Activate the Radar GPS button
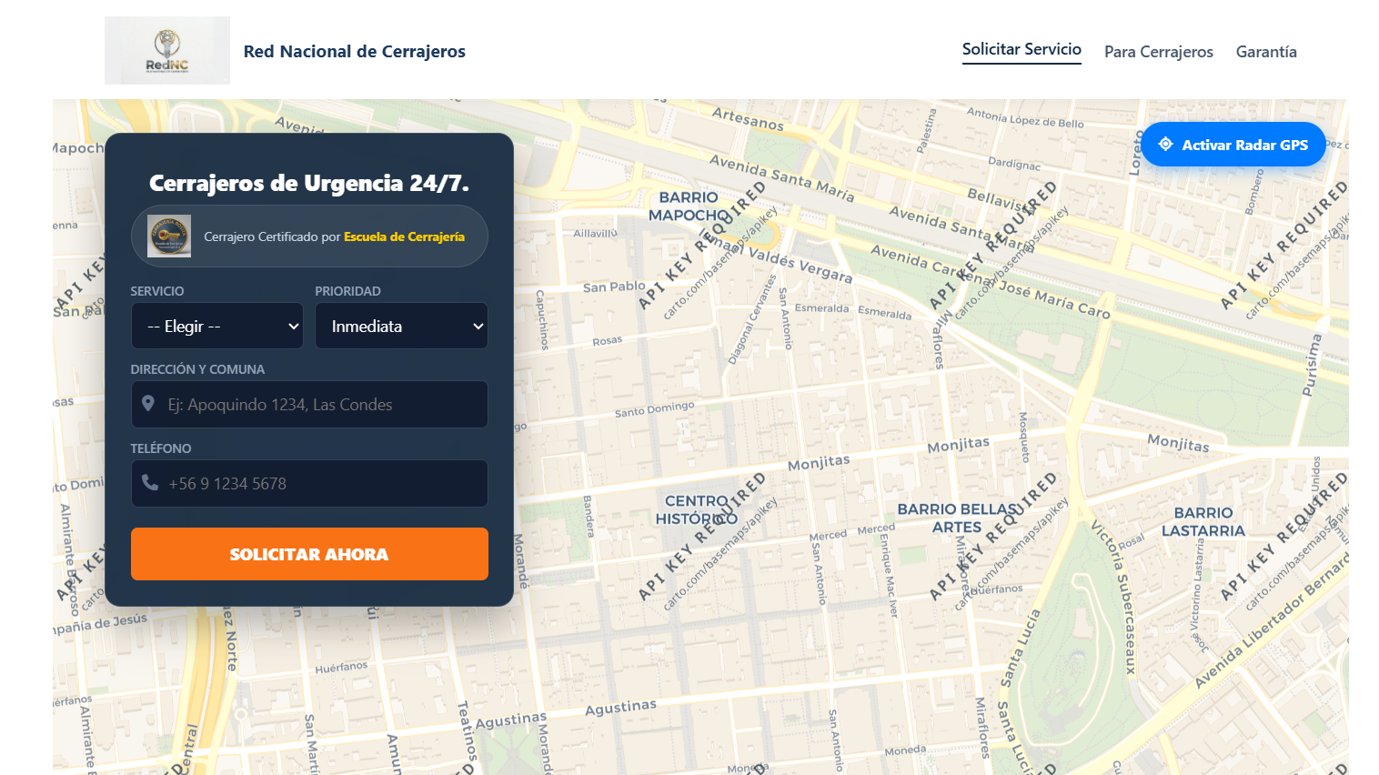This screenshot has height=775, width=1379. tap(1233, 145)
